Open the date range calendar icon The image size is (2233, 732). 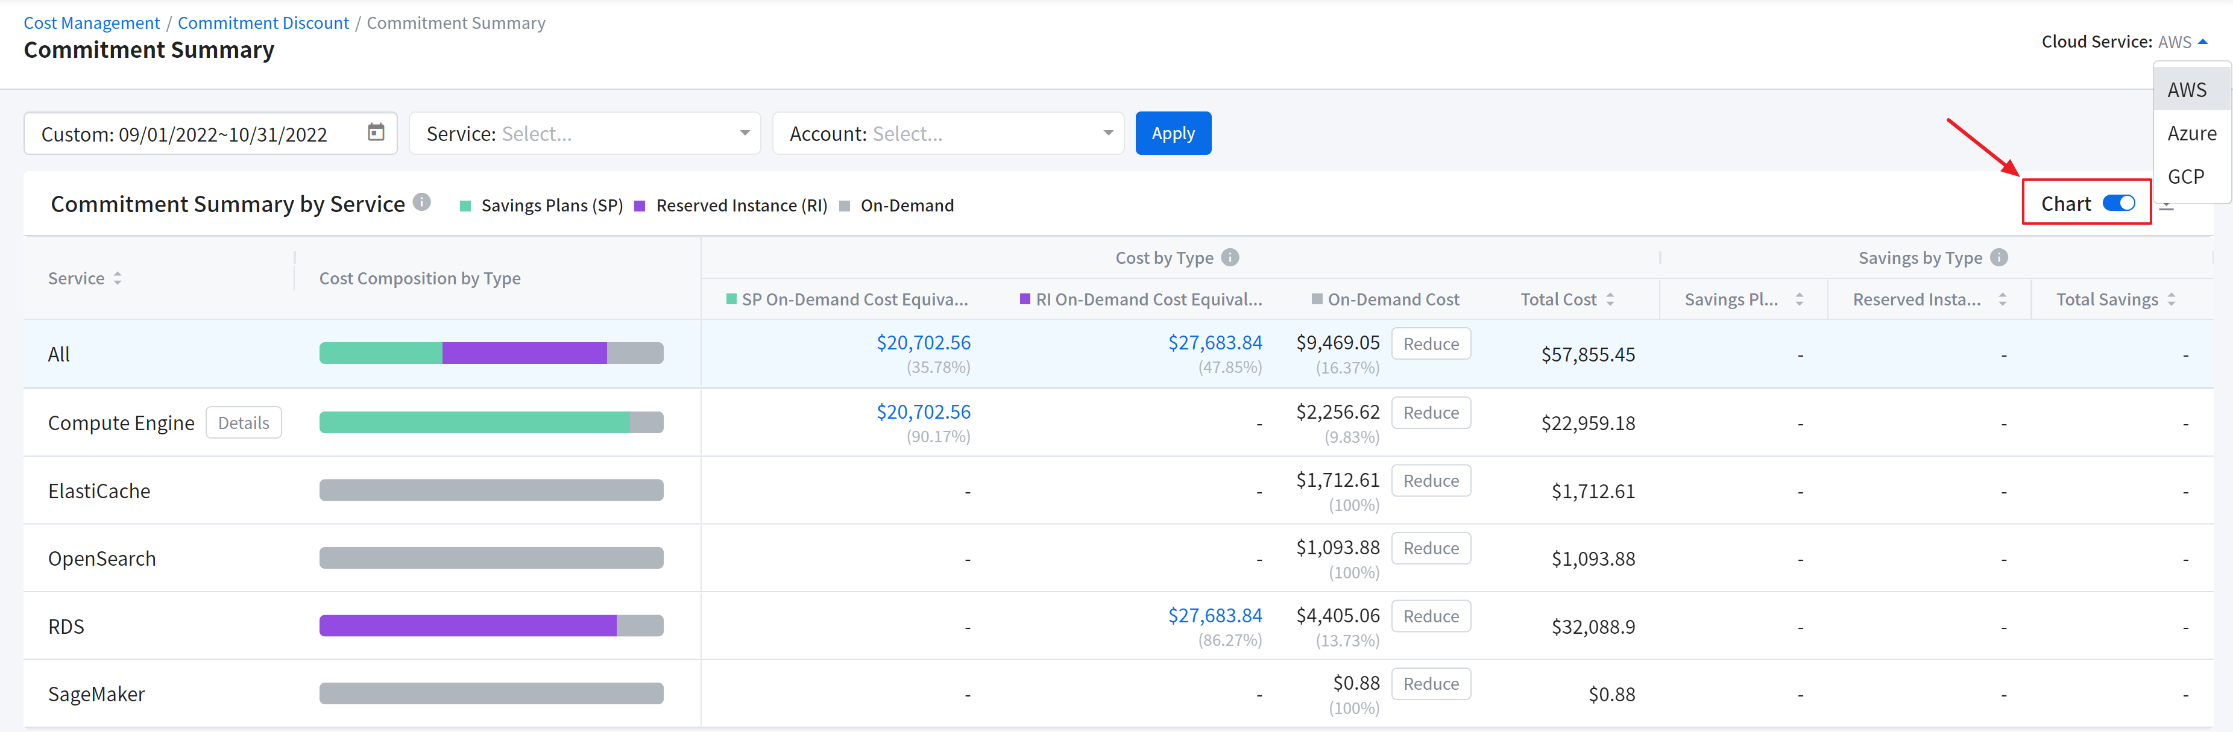pyautogui.click(x=376, y=133)
